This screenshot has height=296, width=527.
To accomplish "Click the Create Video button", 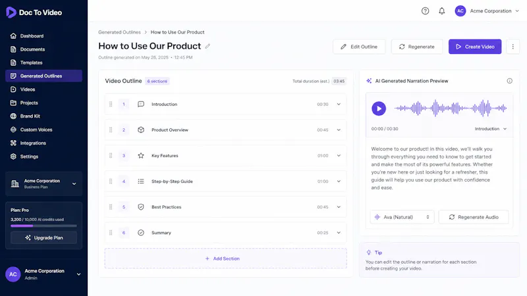I will pos(475,47).
